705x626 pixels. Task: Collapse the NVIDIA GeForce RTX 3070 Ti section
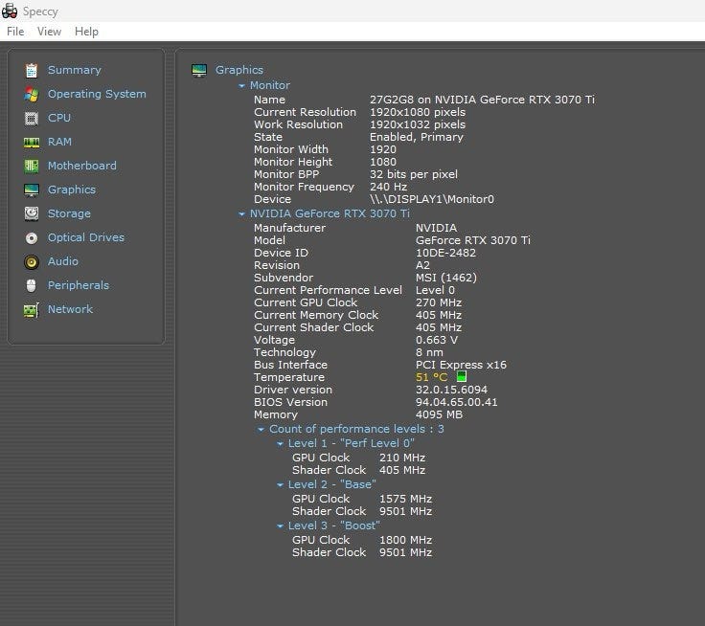click(x=242, y=214)
